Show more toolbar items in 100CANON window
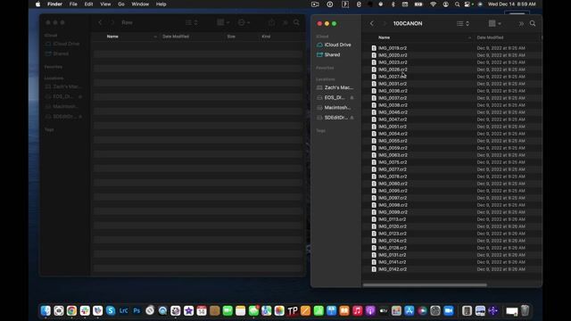Screen dimensions: 571x321 click(521, 23)
